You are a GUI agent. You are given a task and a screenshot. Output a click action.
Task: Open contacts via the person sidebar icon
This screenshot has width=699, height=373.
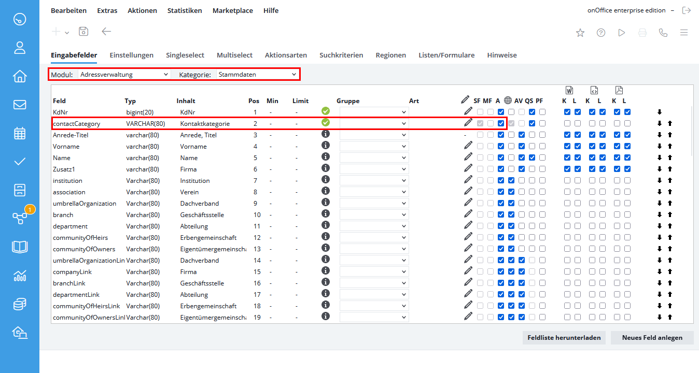coord(20,48)
